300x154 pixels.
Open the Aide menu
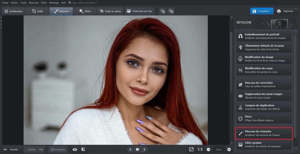tap(63, 3)
